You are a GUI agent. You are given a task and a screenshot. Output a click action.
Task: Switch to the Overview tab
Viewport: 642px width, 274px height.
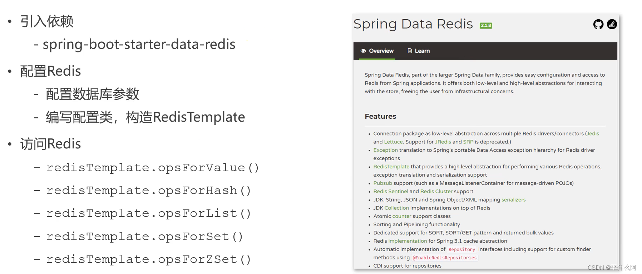[377, 51]
